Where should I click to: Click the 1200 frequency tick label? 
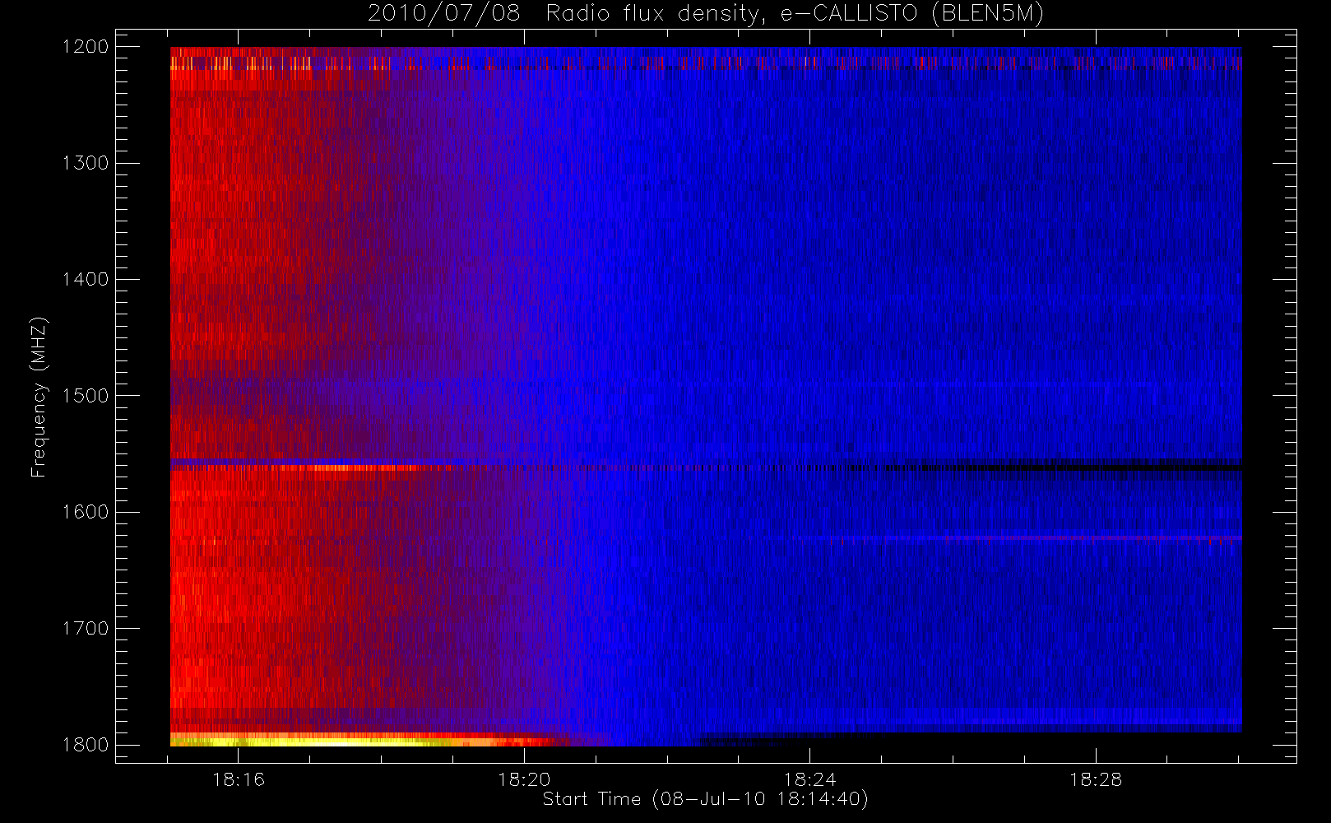(x=86, y=47)
